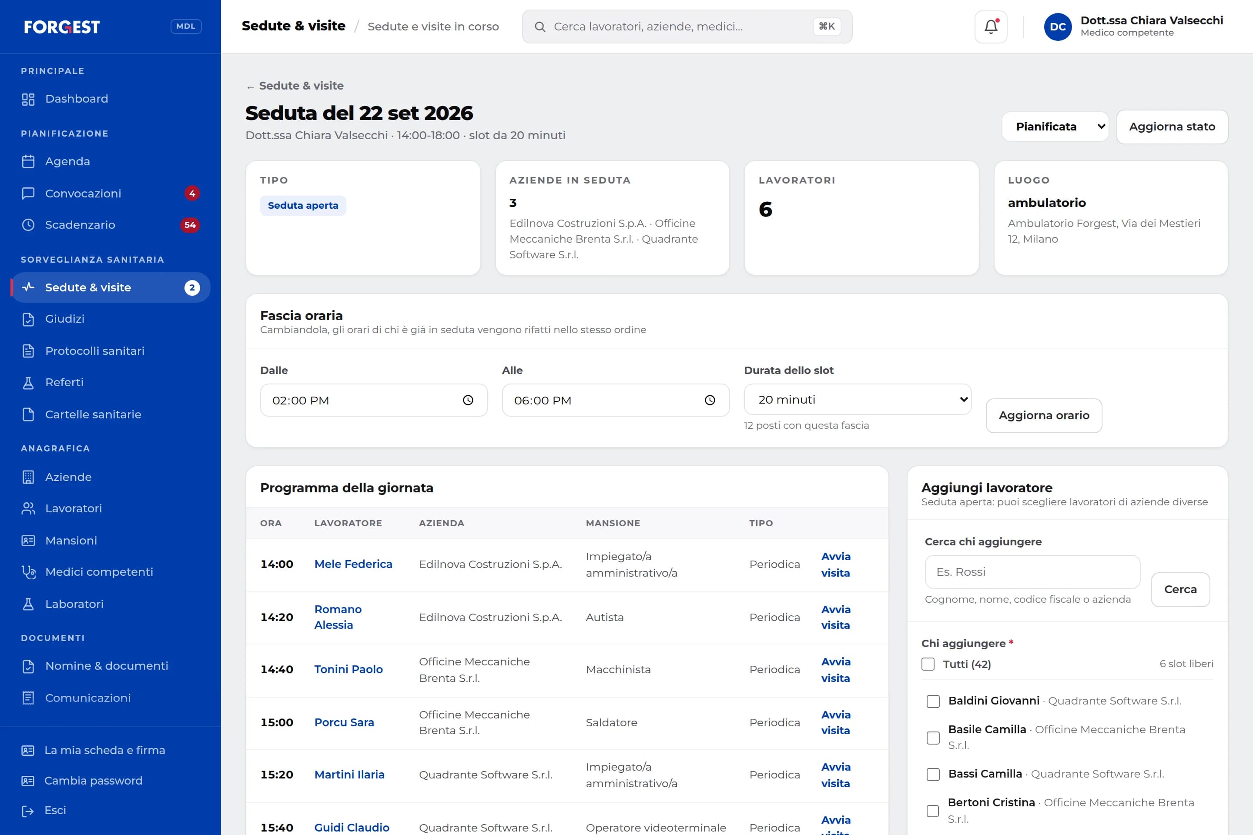Open La mia scheda e firma

pyautogui.click(x=110, y=750)
